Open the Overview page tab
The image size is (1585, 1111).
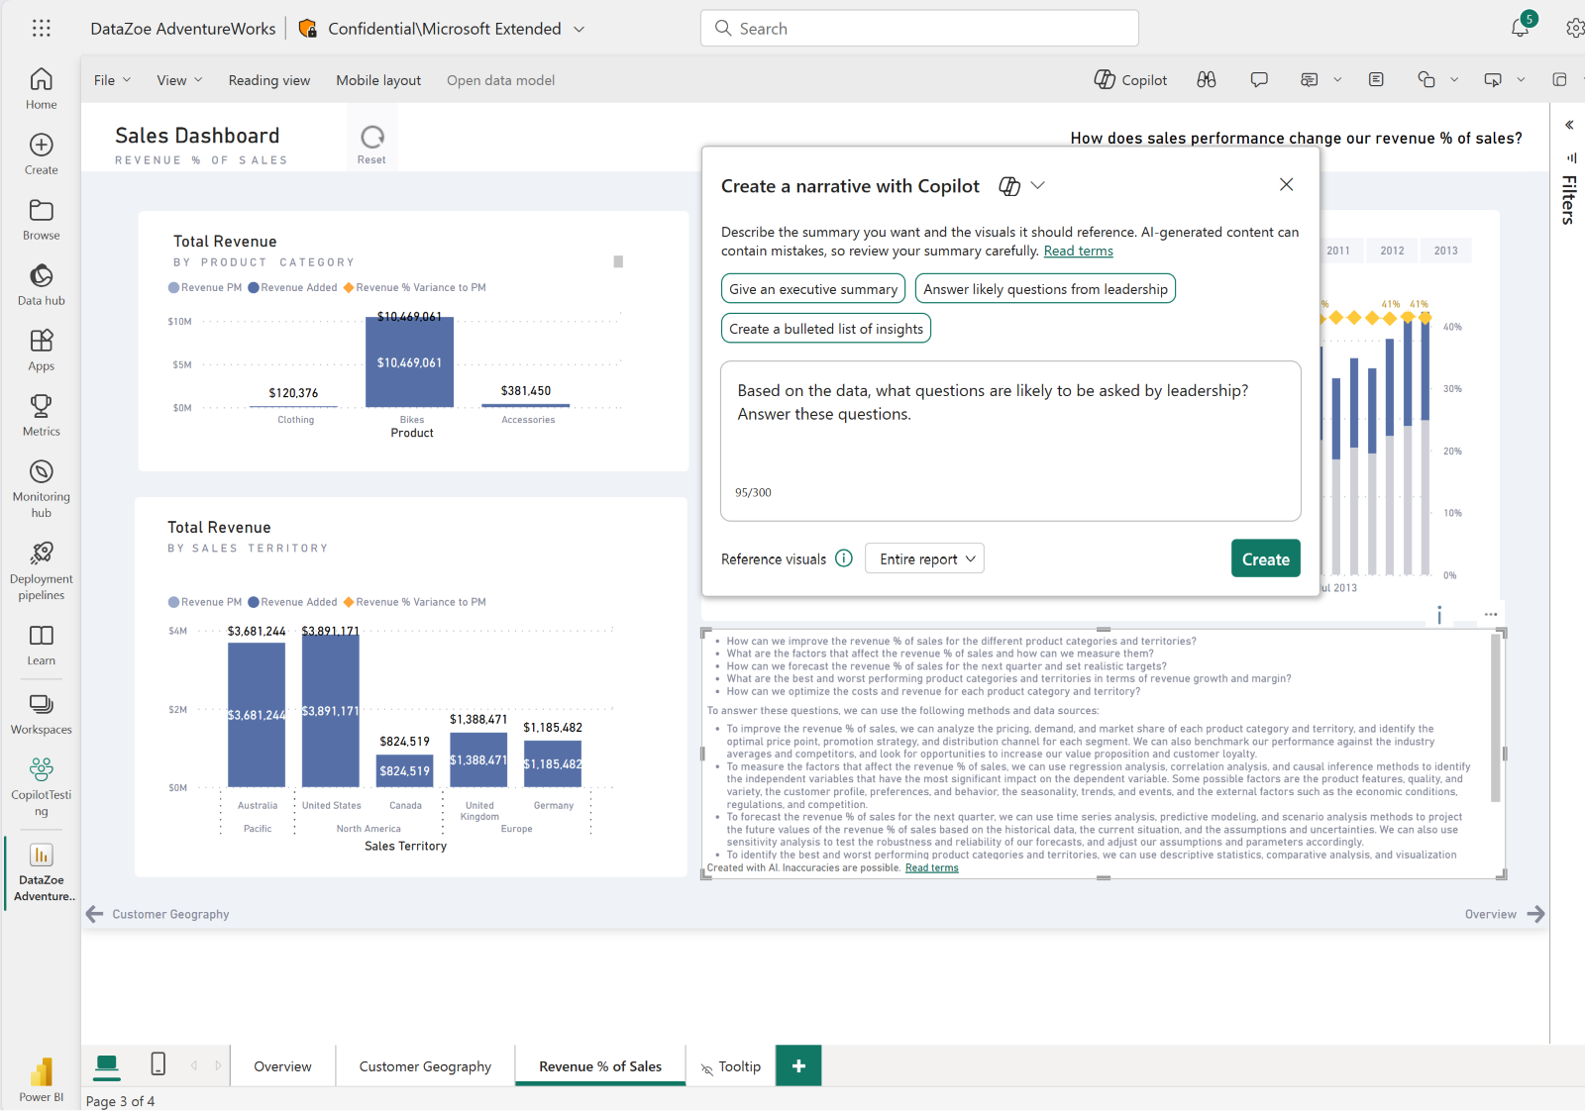(282, 1066)
